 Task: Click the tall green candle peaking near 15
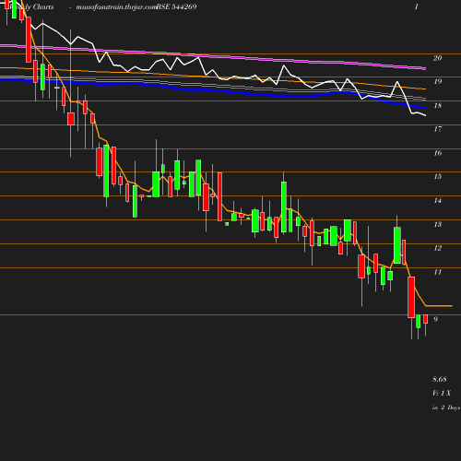click(x=284, y=207)
